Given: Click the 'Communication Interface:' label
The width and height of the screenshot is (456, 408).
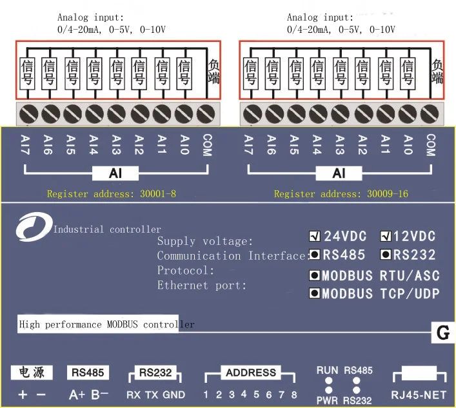Looking at the screenshot, I should coord(233,256).
